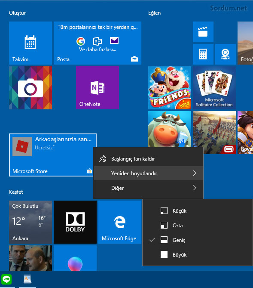Screen dimensions: 253x288
Task: Open the Fotoğraflar photos tile
Action: coord(245,43)
